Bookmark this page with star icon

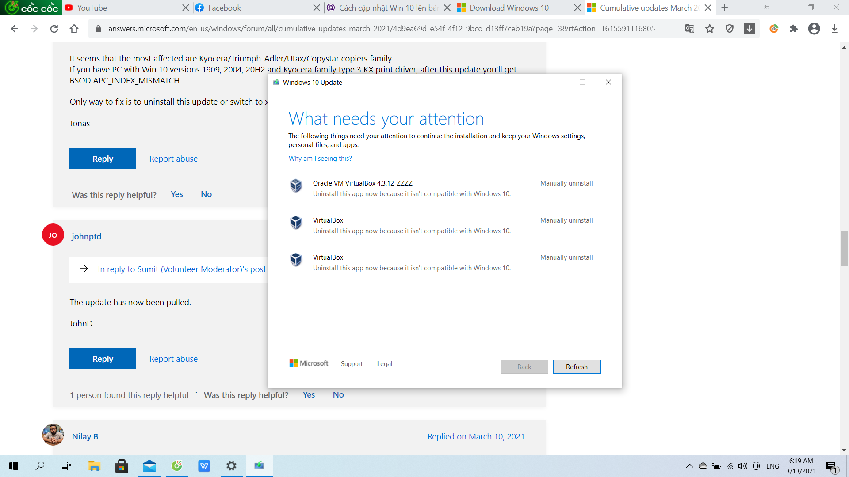click(710, 29)
